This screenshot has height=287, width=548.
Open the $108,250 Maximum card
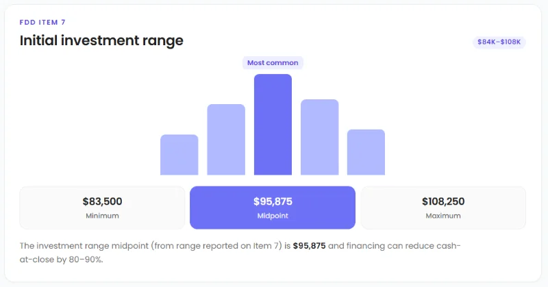click(x=443, y=208)
